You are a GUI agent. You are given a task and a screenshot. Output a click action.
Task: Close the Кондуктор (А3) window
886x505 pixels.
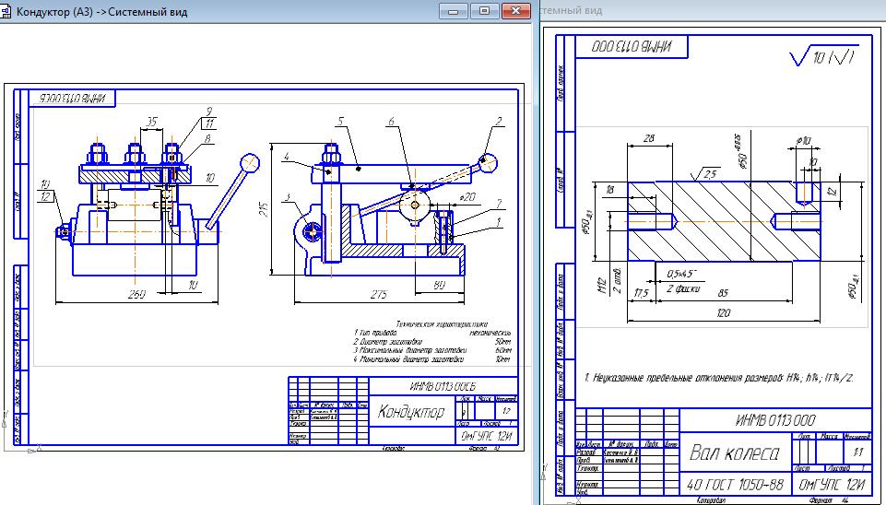pyautogui.click(x=515, y=11)
